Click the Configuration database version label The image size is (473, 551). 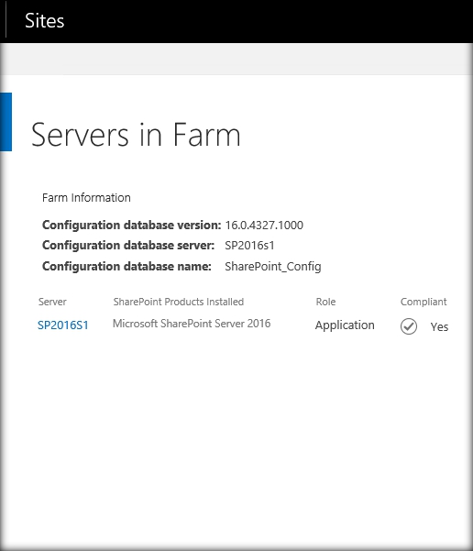(131, 225)
